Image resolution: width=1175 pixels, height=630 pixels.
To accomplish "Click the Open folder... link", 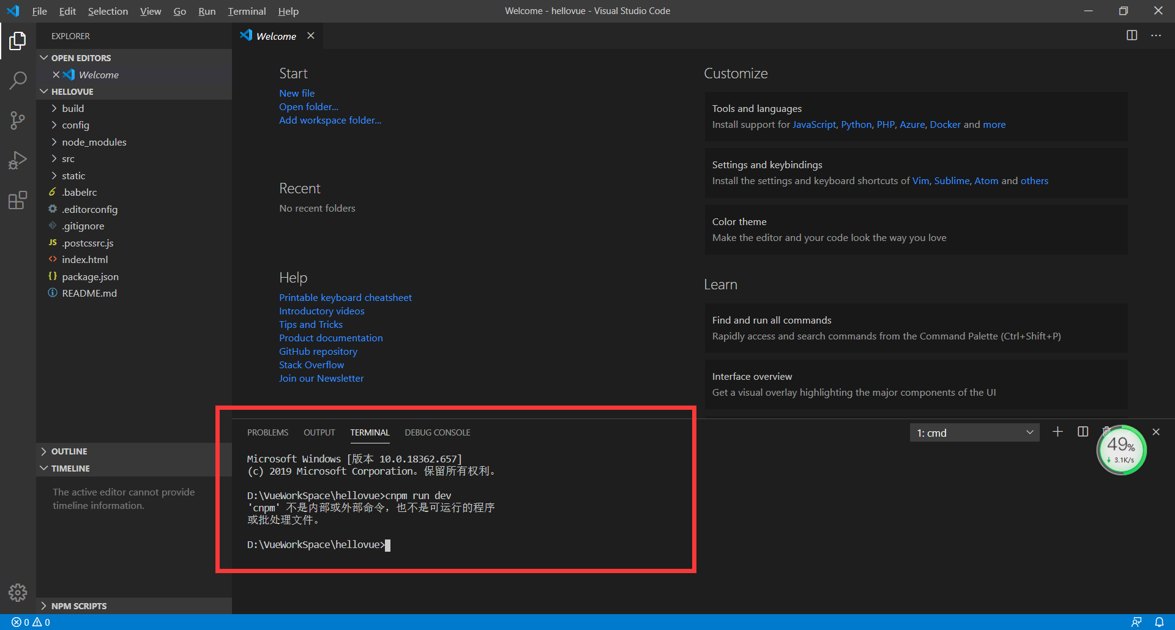I will (x=308, y=106).
